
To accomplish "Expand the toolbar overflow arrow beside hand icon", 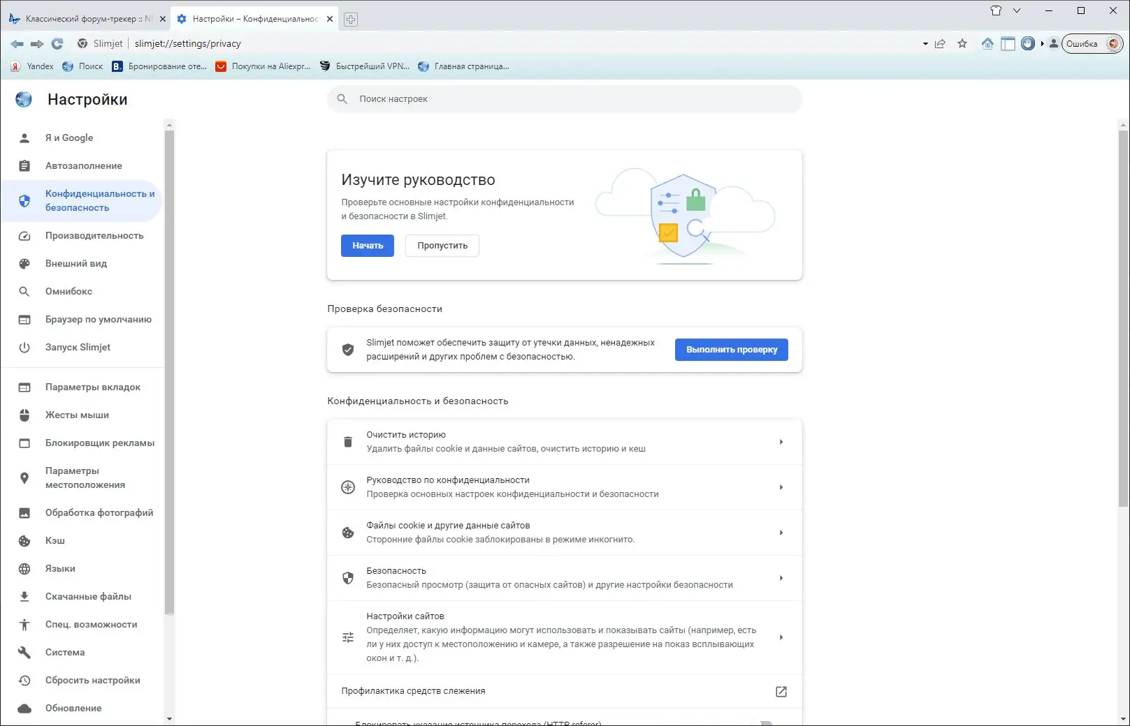I will [1042, 43].
